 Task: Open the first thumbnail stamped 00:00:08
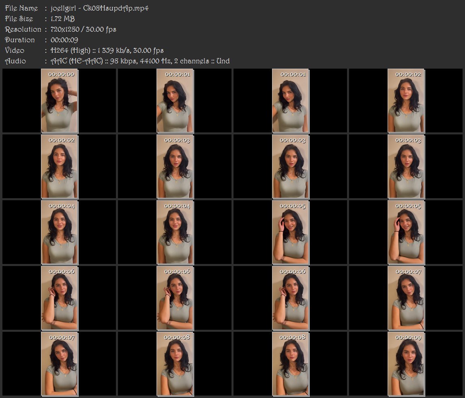click(x=175, y=364)
